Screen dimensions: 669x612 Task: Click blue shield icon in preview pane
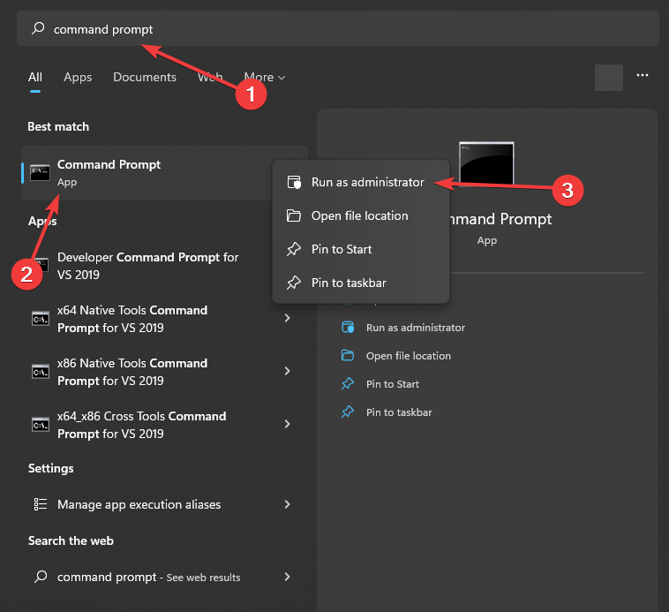click(348, 328)
